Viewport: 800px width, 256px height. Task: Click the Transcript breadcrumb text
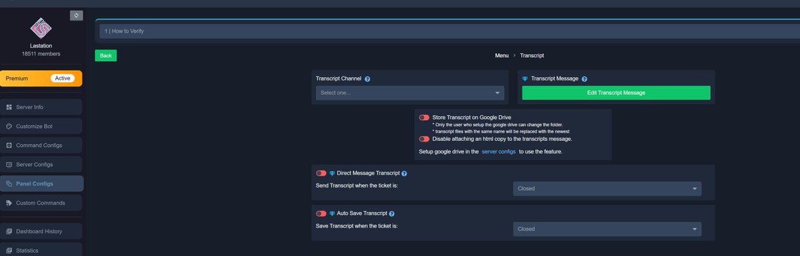click(x=532, y=56)
